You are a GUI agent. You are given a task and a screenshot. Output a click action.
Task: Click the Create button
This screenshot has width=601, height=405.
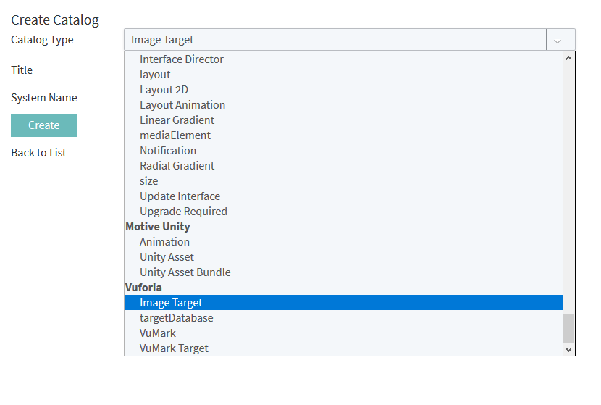(x=43, y=125)
